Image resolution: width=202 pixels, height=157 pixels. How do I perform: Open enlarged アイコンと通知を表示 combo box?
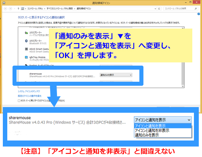(163, 120)
